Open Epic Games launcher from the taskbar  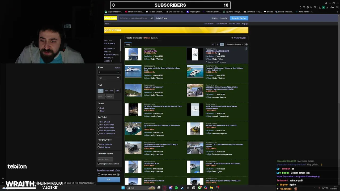pos(188,188)
